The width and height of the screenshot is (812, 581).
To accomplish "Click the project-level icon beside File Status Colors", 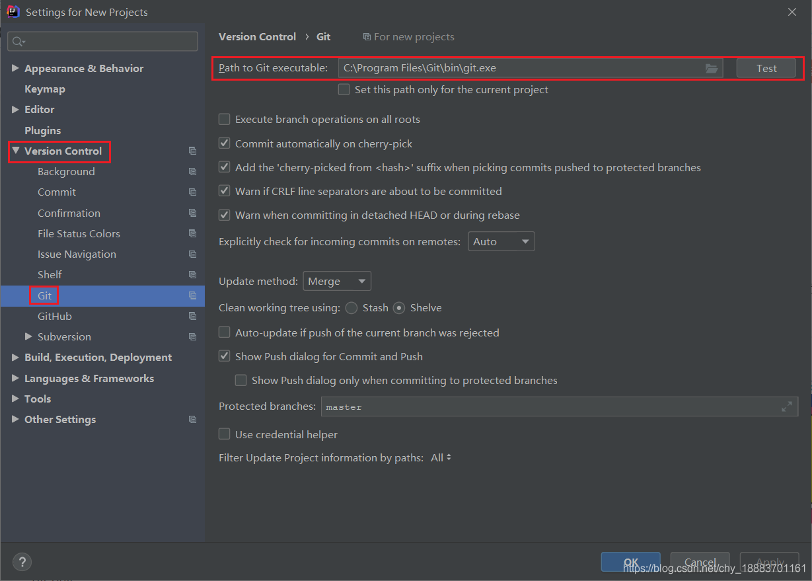I will (192, 233).
